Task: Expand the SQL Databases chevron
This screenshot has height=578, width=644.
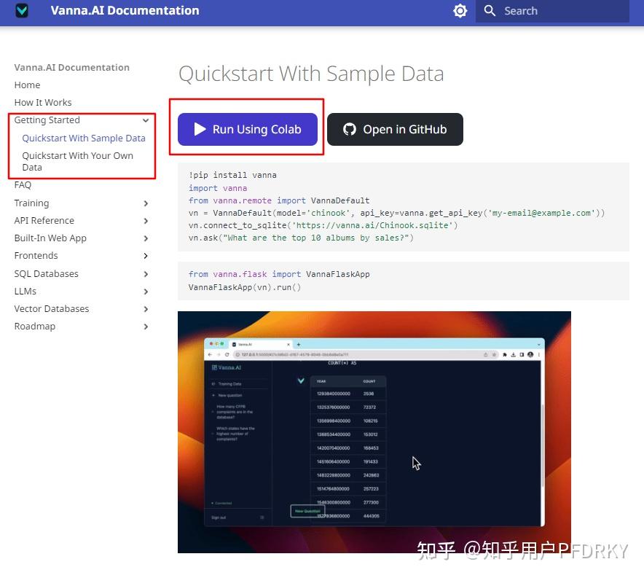Action: [146, 274]
